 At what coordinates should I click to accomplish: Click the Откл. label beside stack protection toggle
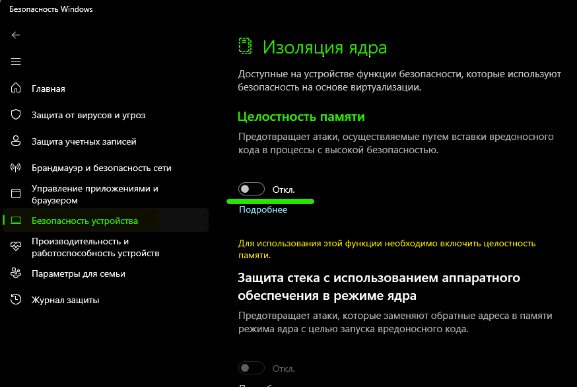click(283, 369)
